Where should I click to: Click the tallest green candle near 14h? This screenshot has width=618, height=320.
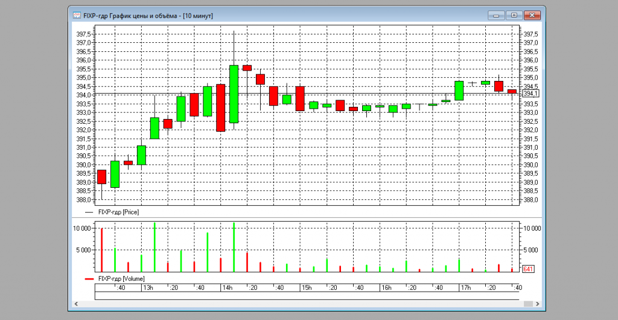pos(234,94)
